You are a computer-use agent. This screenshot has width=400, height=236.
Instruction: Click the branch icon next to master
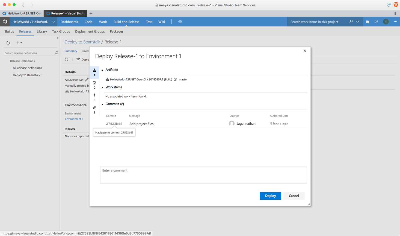click(x=176, y=79)
